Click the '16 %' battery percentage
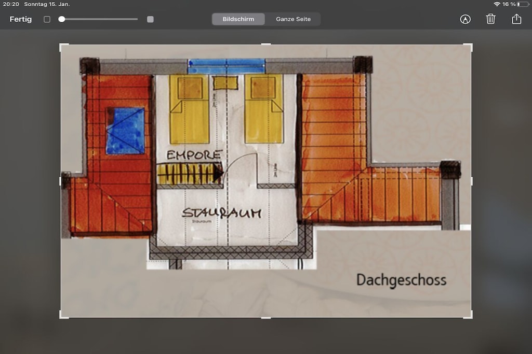Image resolution: width=532 pixels, height=354 pixels. [509, 4]
